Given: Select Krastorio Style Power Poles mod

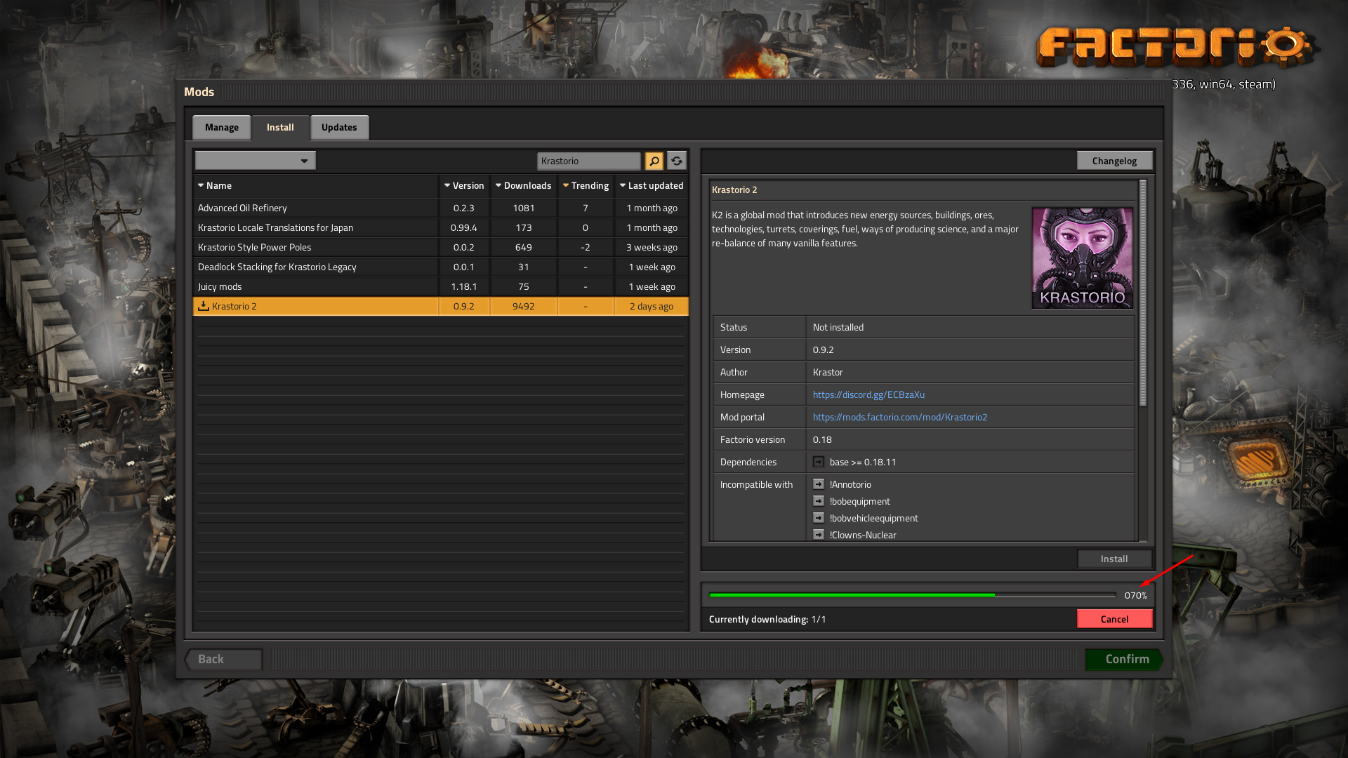Looking at the screenshot, I should coord(441,247).
